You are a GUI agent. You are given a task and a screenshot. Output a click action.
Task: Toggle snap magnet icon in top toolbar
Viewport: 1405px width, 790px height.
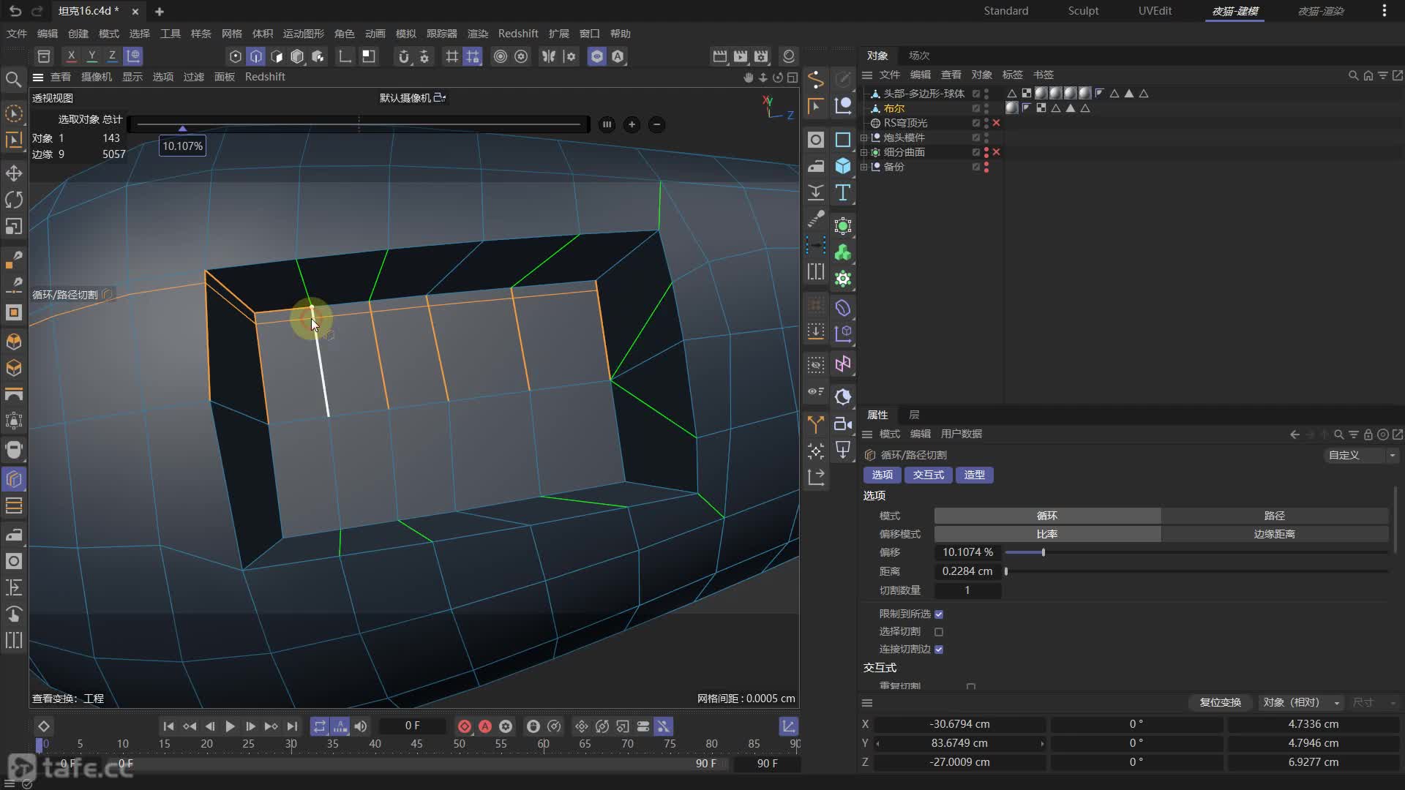coord(403,56)
